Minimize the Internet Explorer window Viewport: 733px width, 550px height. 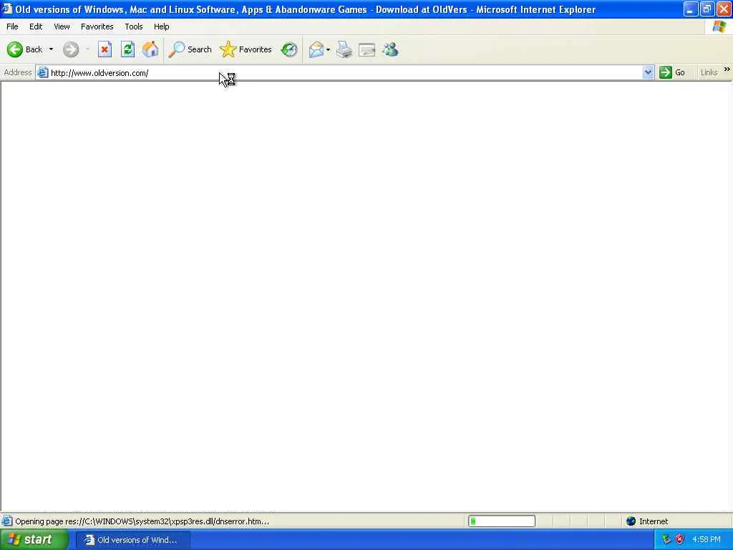tap(691, 9)
